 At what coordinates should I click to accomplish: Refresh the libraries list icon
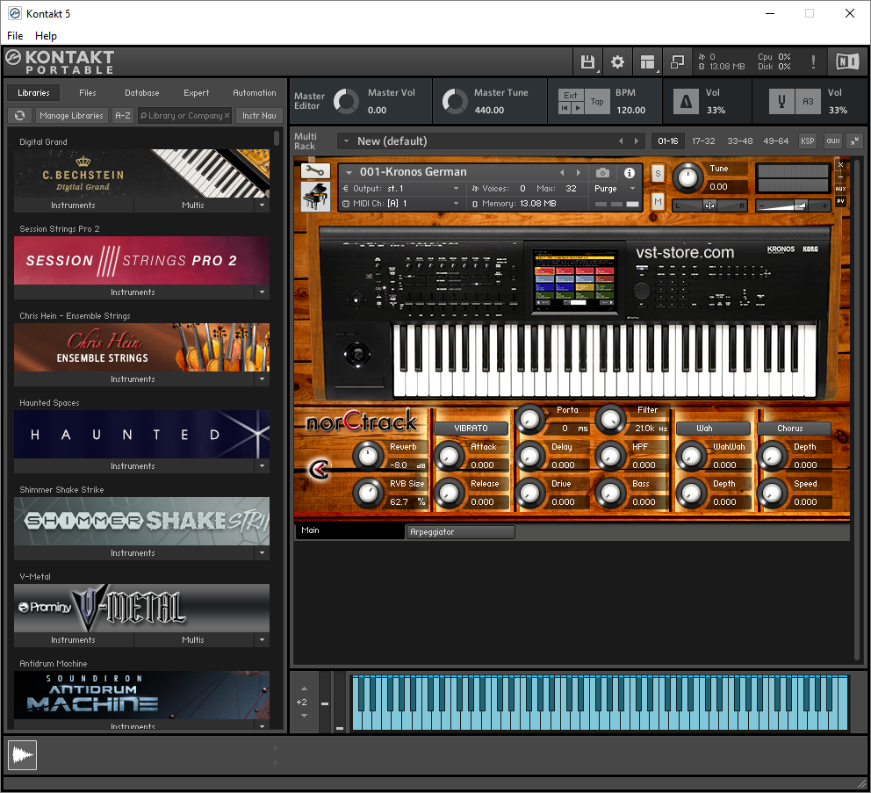(20, 116)
